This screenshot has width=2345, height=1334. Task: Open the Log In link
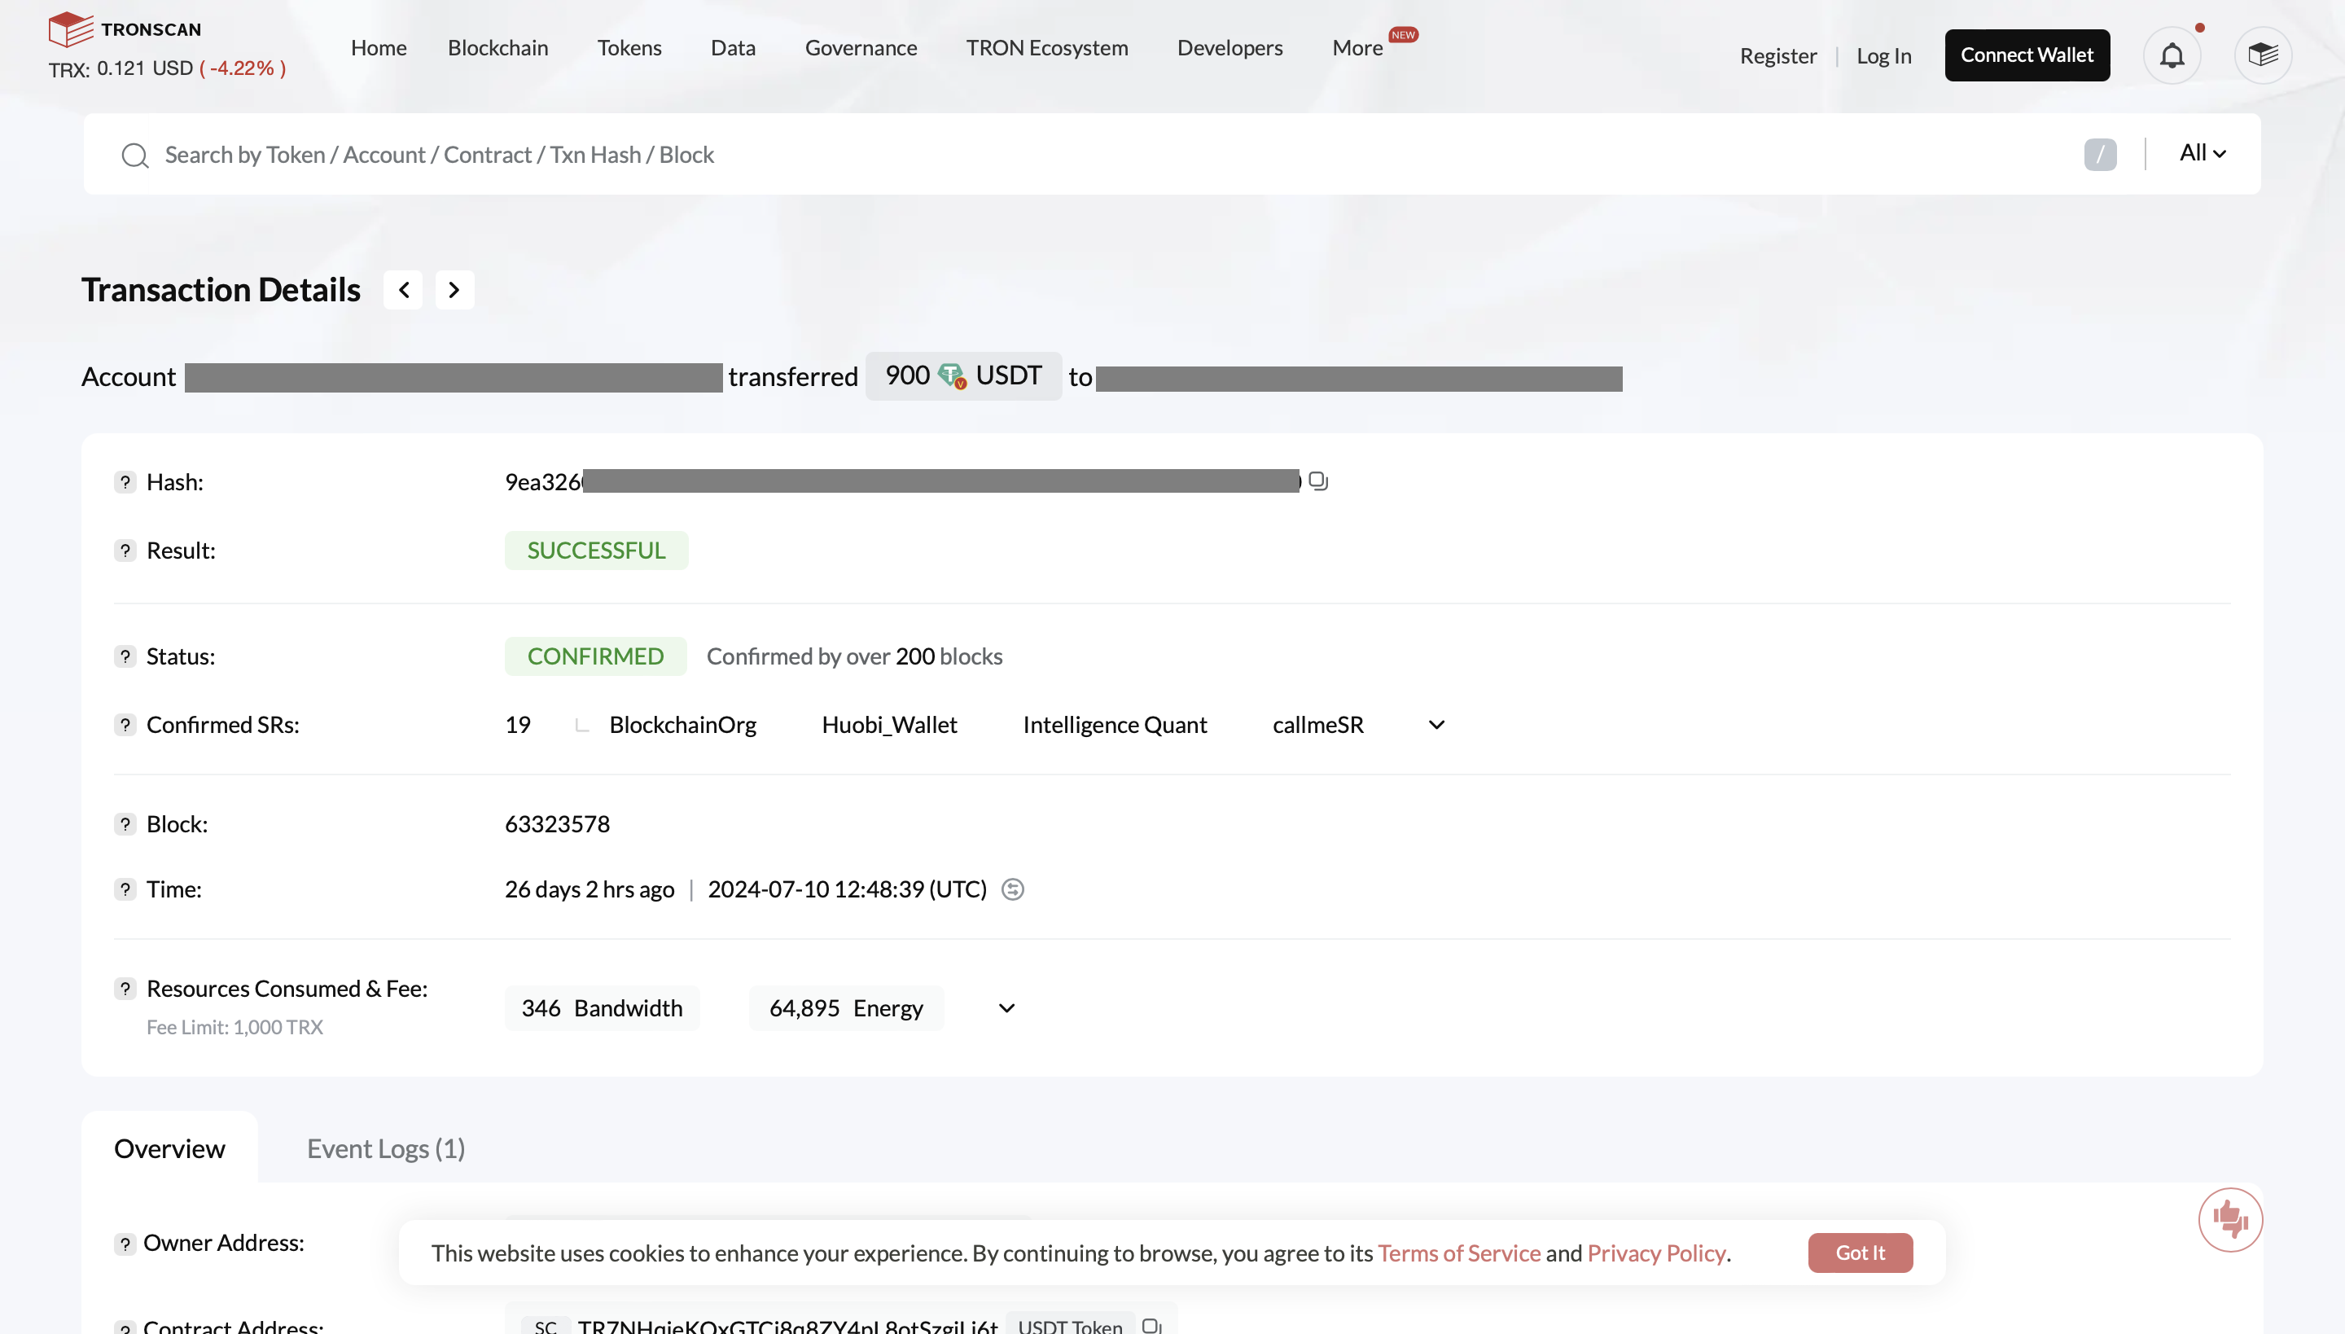pyautogui.click(x=1883, y=56)
